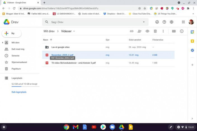
Task: Toggle sort direction on Navn column
Action: coord(51,40)
